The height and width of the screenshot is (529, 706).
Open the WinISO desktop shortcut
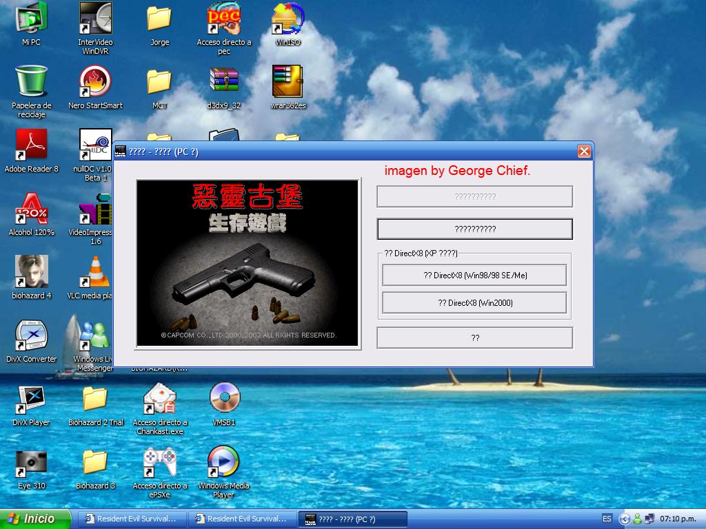[x=288, y=19]
